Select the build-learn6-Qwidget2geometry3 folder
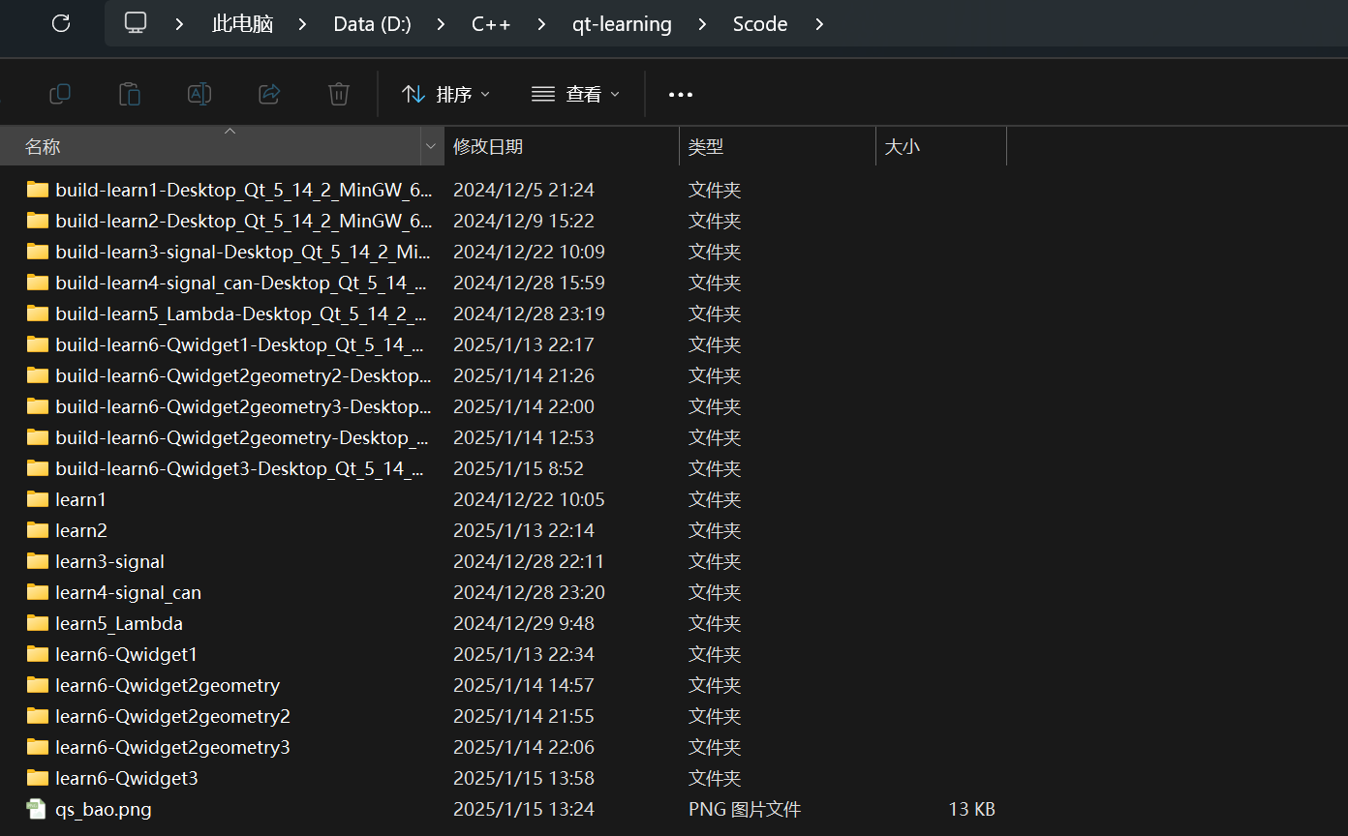Viewport: 1348px width, 836px height. tap(242, 406)
